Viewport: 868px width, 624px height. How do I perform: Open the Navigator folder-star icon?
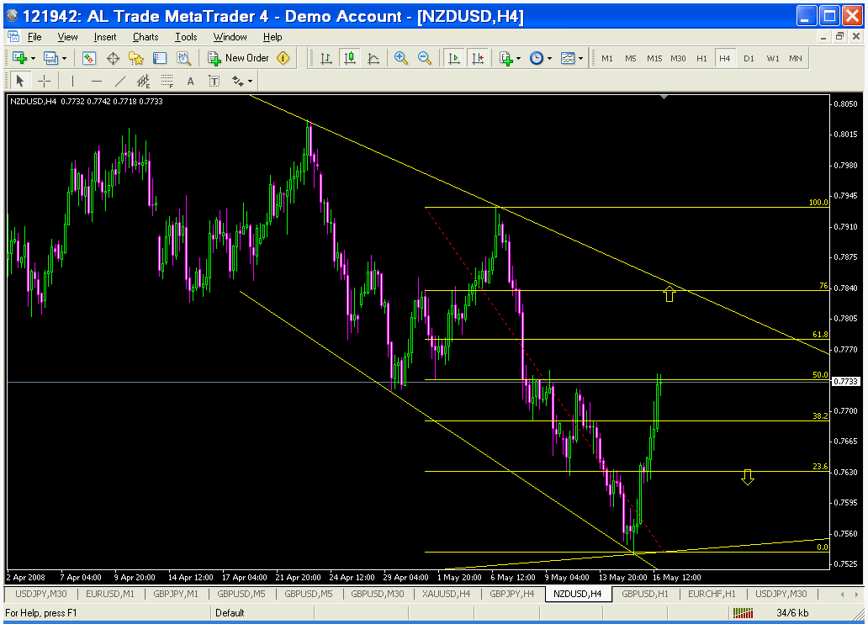(136, 58)
